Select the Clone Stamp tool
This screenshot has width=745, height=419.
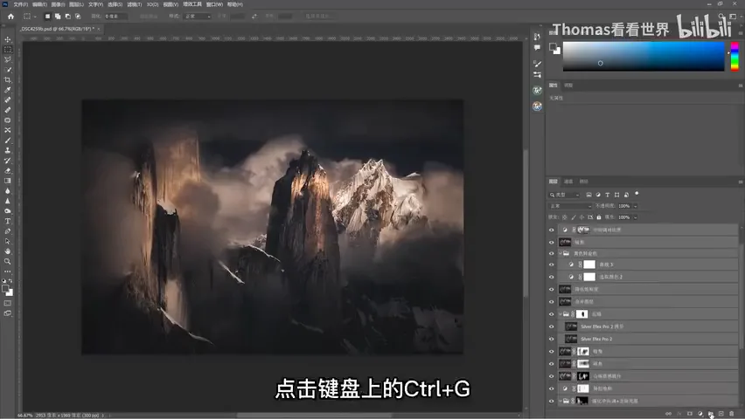pos(8,150)
